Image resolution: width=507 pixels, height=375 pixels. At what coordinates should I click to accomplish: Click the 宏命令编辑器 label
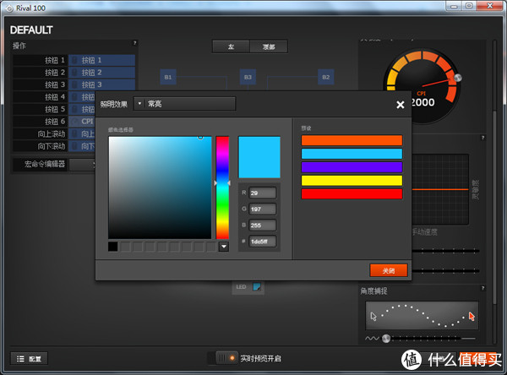tap(45, 164)
